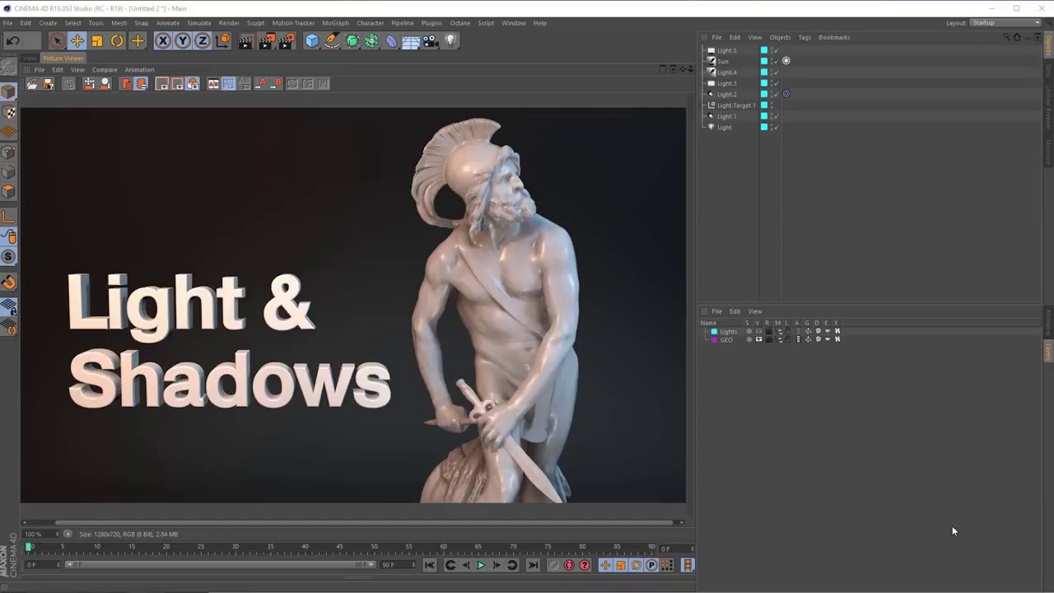Open Picture Viewer Animation menu
The height and width of the screenshot is (593, 1054).
click(x=139, y=70)
